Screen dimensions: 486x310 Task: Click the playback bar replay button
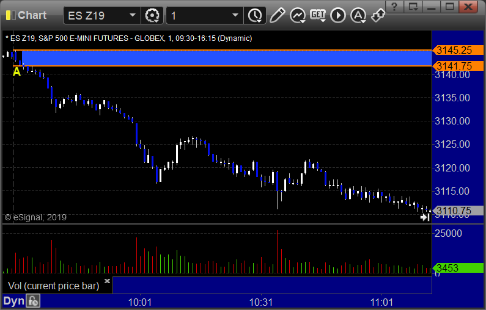338,15
